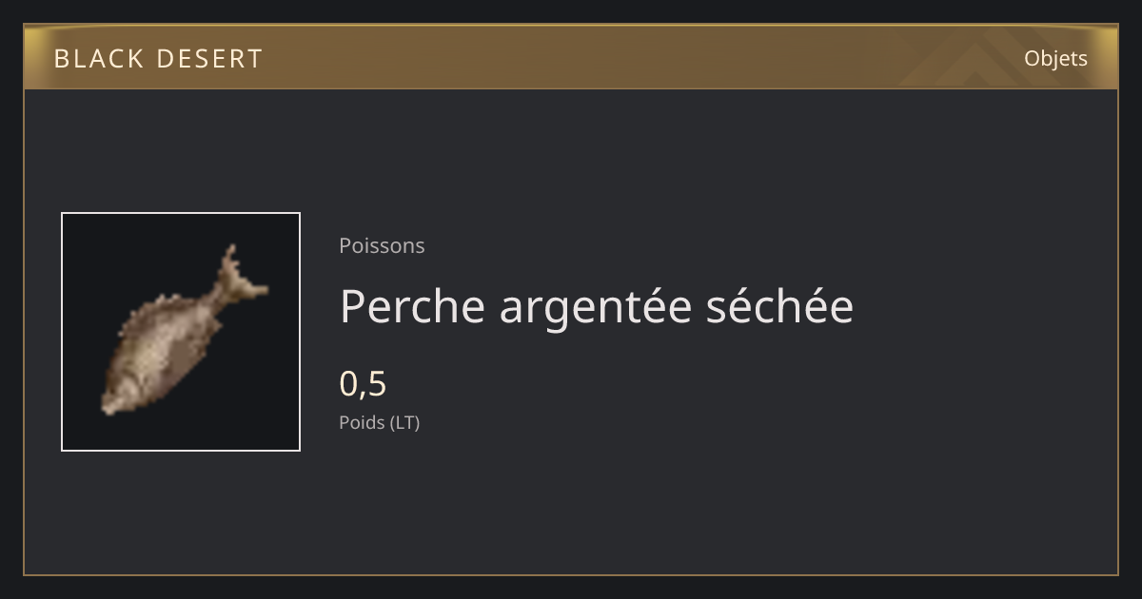1142x599 pixels.
Task: Click the white-bordered item thumbnail frame
Action: point(181,332)
